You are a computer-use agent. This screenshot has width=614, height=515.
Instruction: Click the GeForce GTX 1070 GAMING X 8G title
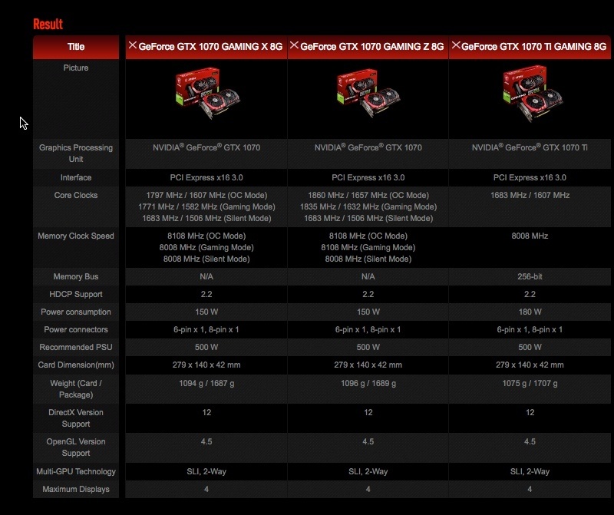pyautogui.click(x=210, y=47)
